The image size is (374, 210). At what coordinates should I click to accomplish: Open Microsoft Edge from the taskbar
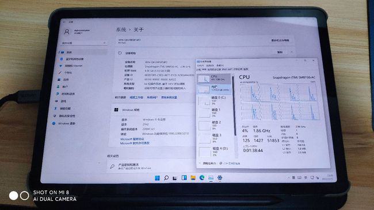pos(202,178)
